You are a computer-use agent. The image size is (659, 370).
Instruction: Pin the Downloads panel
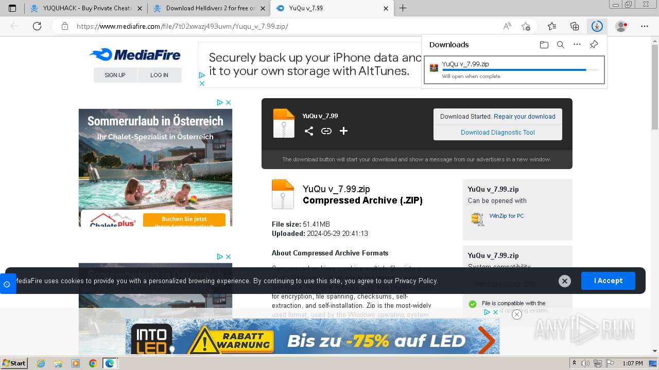594,45
